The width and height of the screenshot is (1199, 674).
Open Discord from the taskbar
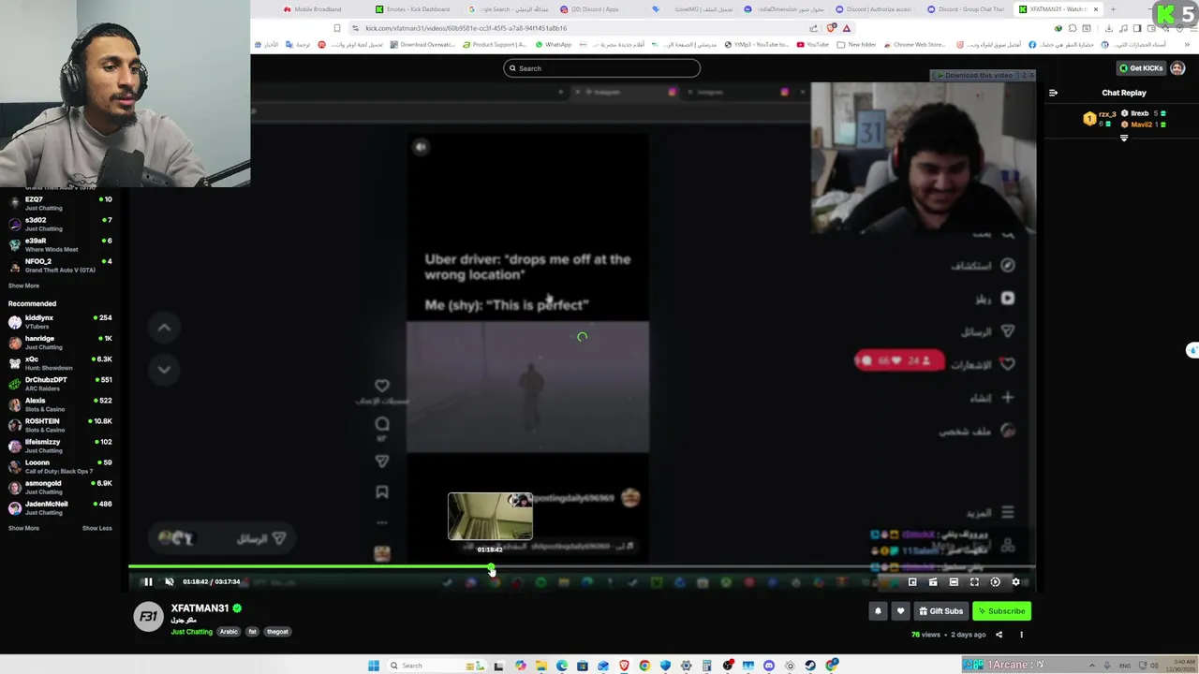pos(769,666)
